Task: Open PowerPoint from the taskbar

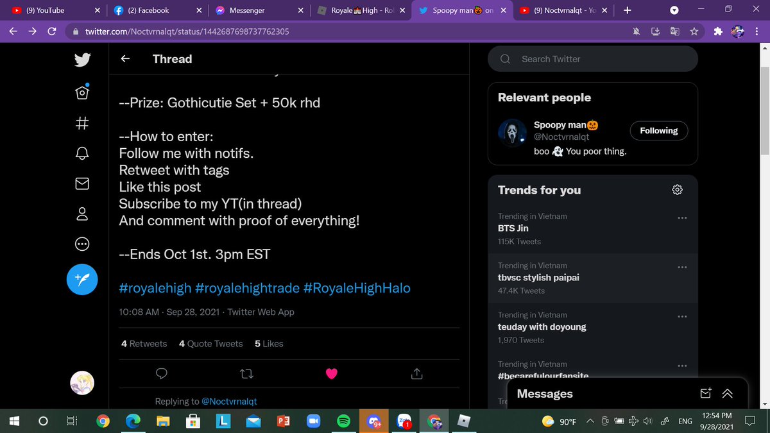Action: 283,421
